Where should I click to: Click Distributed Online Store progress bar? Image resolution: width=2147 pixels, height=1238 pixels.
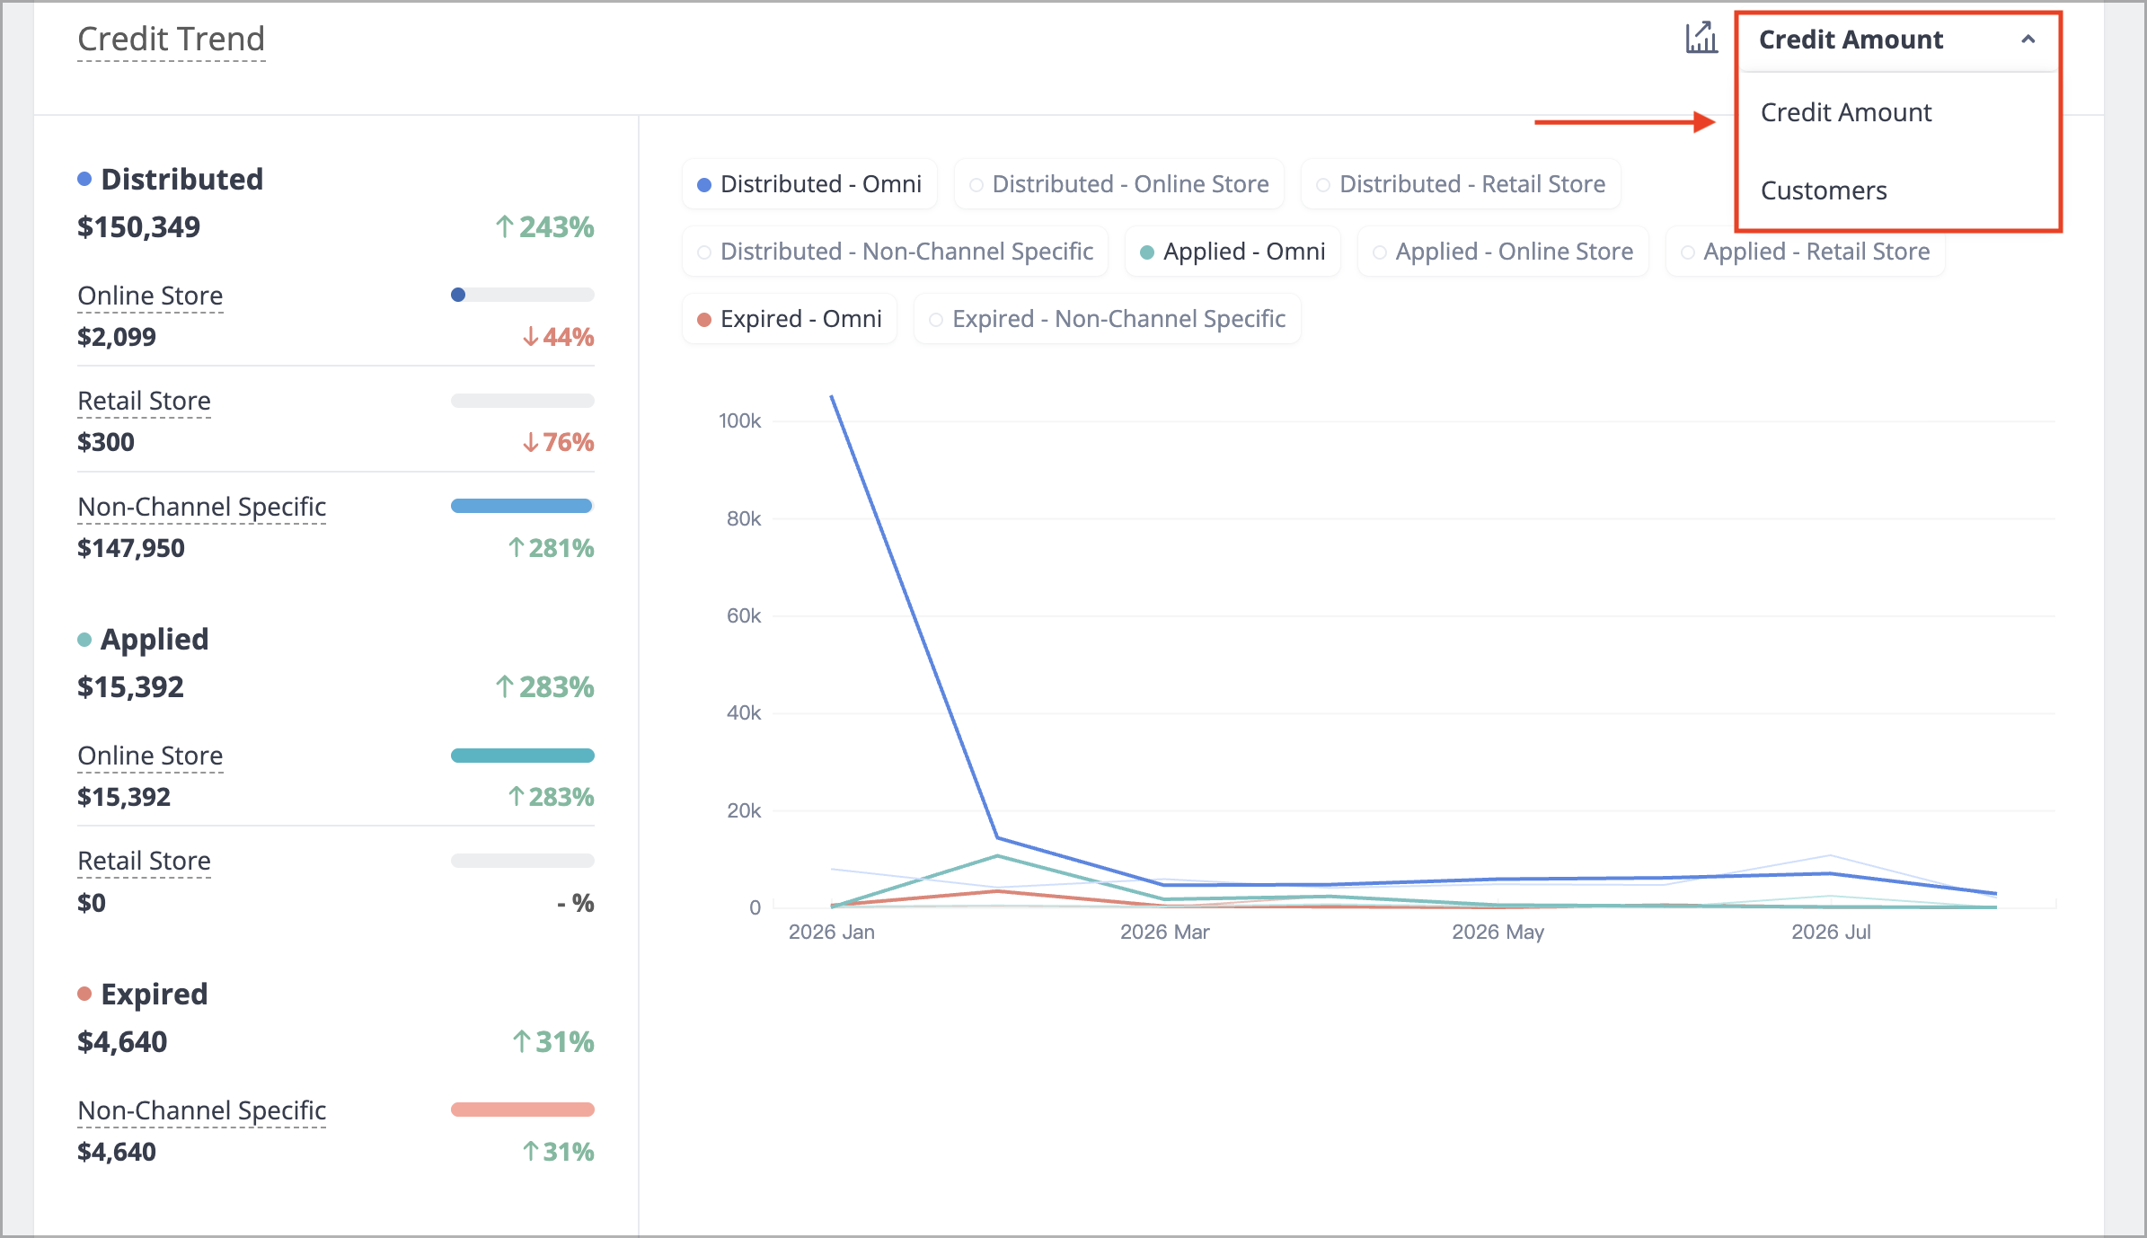point(522,295)
